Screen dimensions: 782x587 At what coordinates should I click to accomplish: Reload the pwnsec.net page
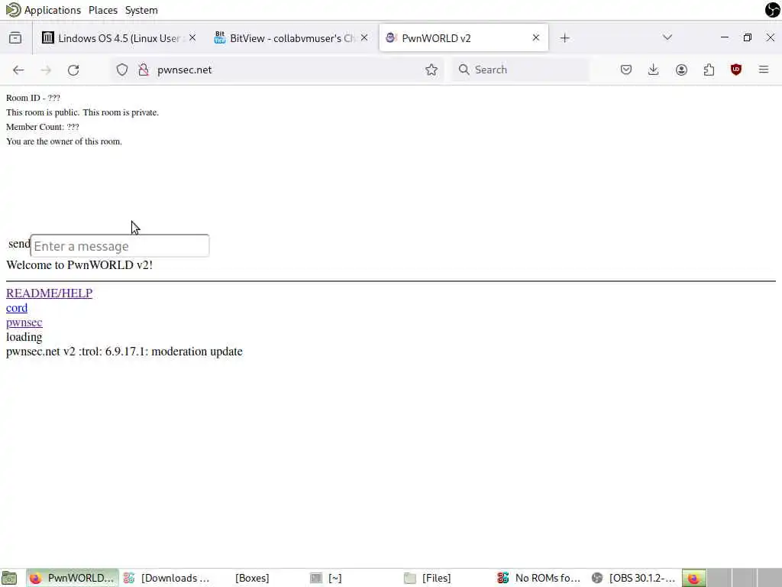[73, 70]
